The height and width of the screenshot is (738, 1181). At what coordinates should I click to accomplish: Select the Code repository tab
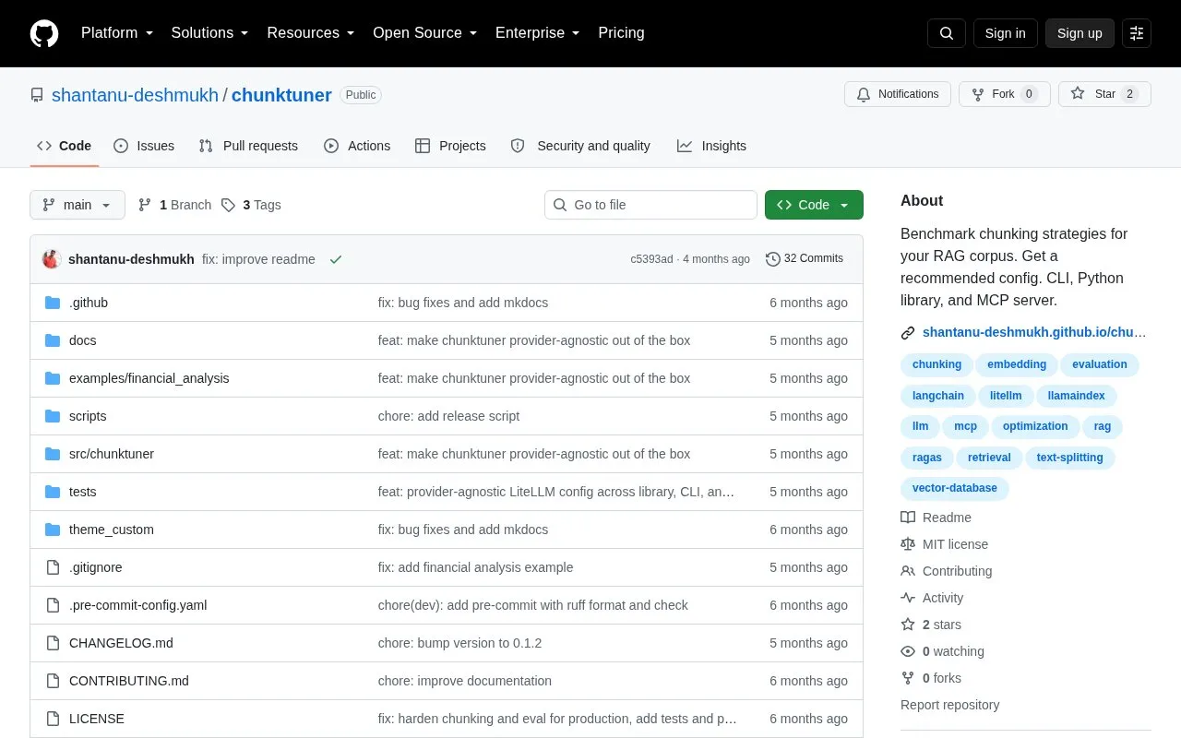pyautogui.click(x=64, y=146)
